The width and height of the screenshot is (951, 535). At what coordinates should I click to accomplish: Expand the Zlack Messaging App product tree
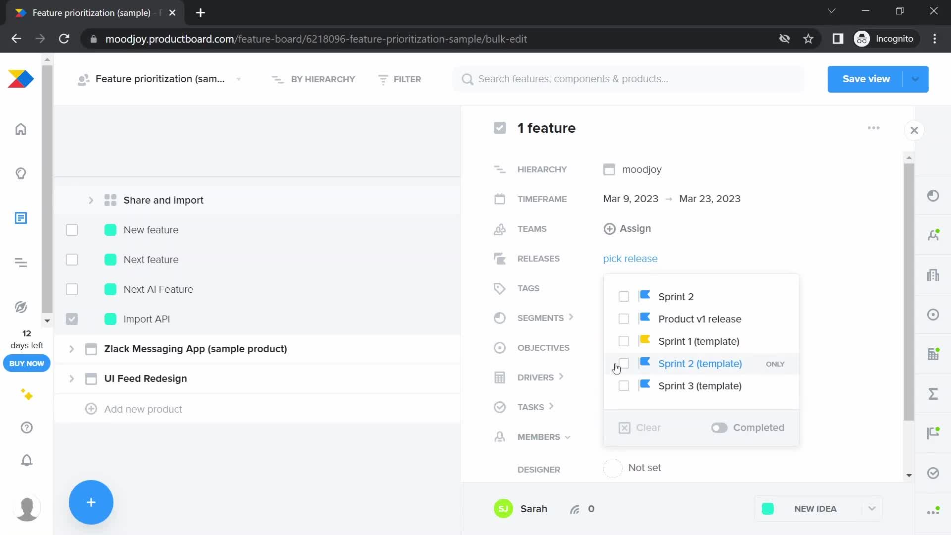click(72, 348)
